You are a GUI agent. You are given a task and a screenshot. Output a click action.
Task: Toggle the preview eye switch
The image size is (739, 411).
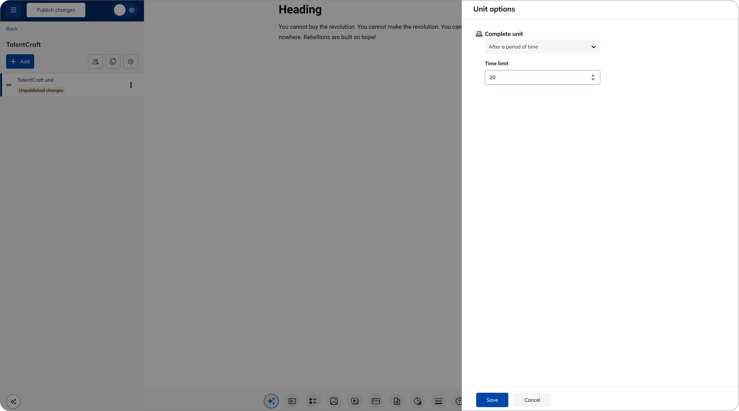pyautogui.click(x=126, y=10)
